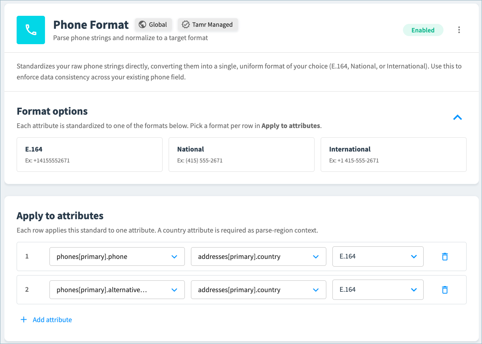This screenshot has width=482, height=344.
Task: Delete attribute row 1 with trash icon
Action: point(445,256)
